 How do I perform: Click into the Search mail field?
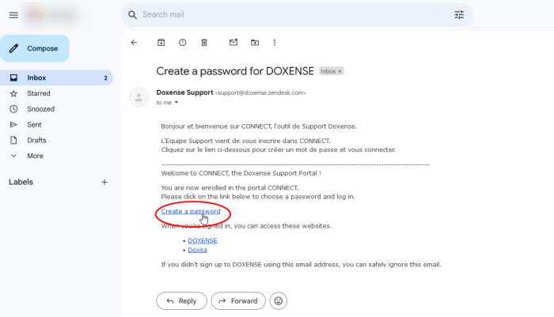[293, 14]
